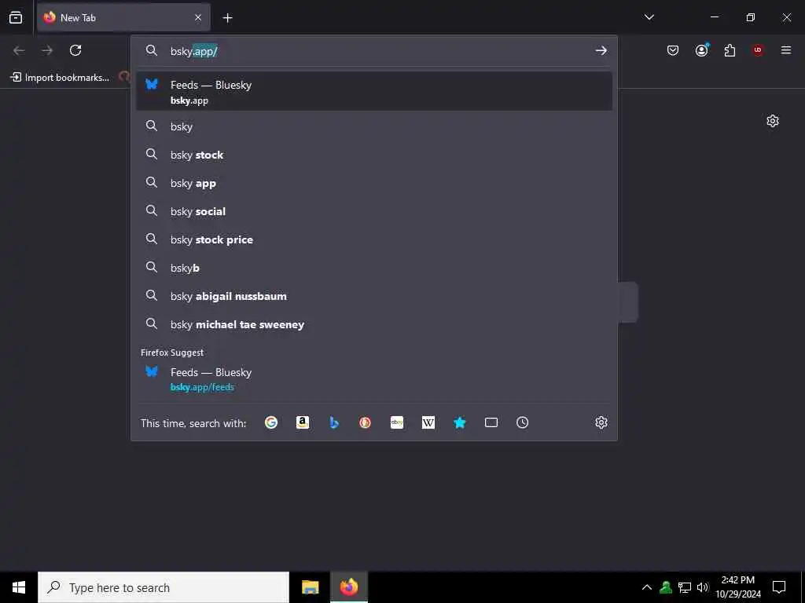List all tabs with the chevron
This screenshot has width=805, height=603.
pyautogui.click(x=649, y=17)
